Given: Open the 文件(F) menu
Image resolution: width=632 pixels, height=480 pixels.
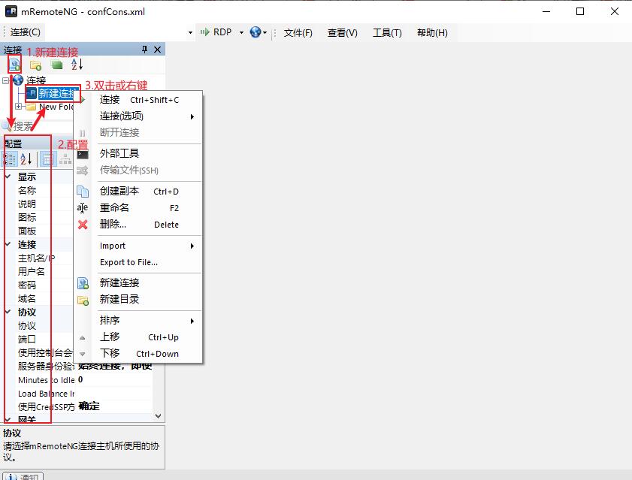Looking at the screenshot, I should click(298, 32).
